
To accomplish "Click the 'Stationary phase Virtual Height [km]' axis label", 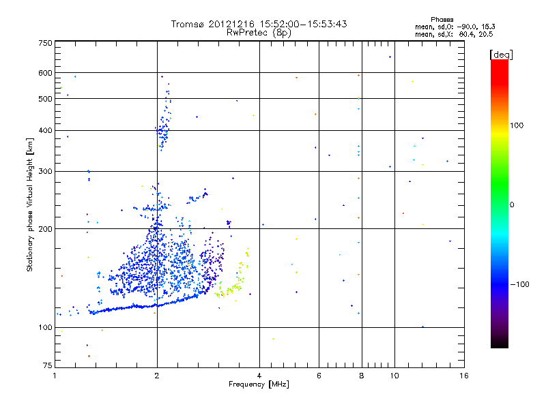I will point(30,205).
